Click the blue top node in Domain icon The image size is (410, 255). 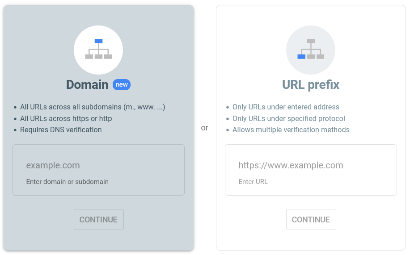[x=98, y=41]
